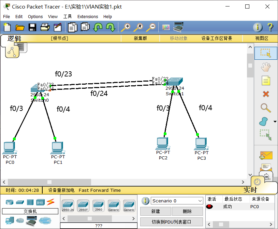Screen dimensions: 278x229
Task: Click the 视图区 viewport button
Action: (x=262, y=38)
